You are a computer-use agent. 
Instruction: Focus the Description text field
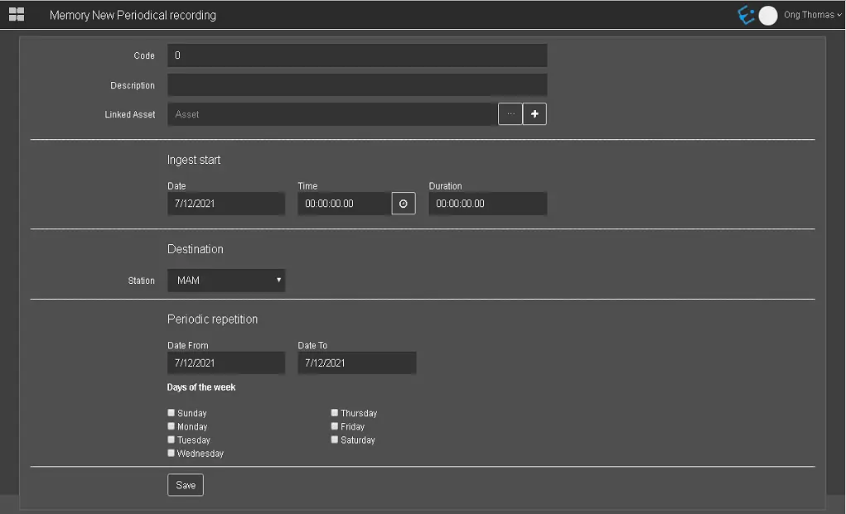click(357, 85)
